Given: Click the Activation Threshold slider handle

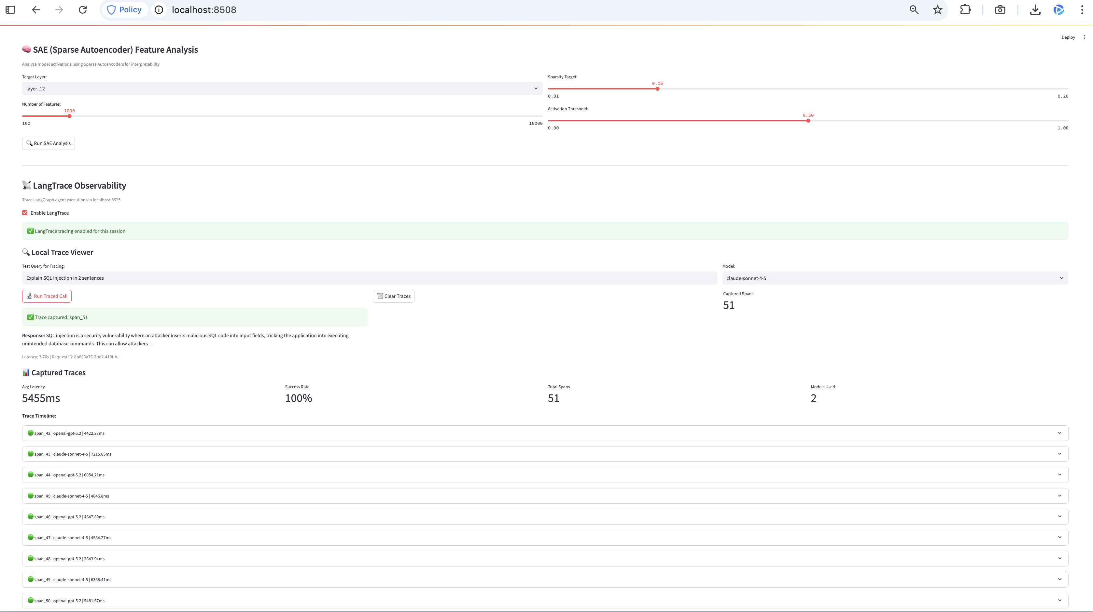Looking at the screenshot, I should click(x=808, y=121).
